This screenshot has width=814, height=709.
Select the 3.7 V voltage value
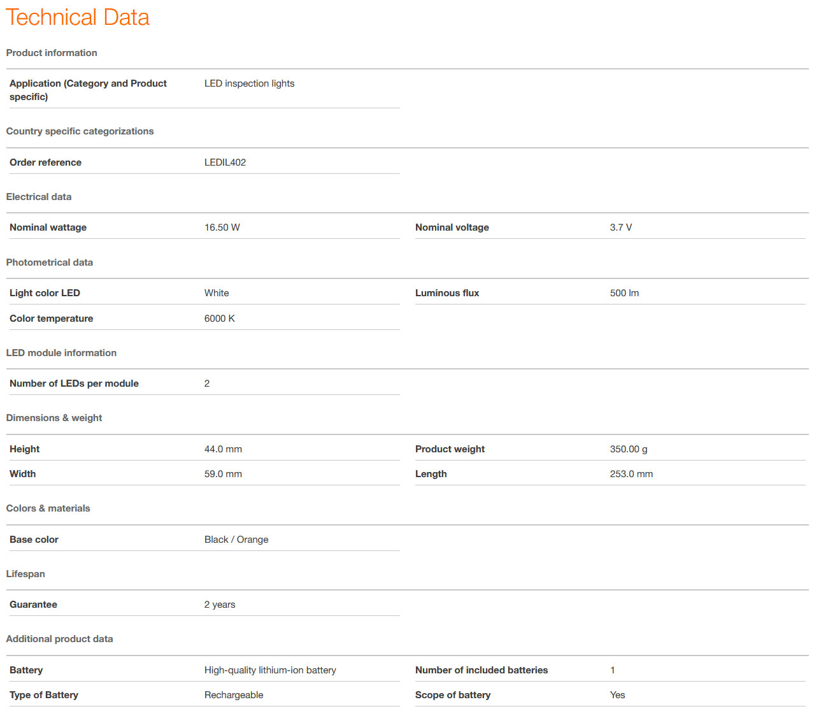[x=620, y=227]
